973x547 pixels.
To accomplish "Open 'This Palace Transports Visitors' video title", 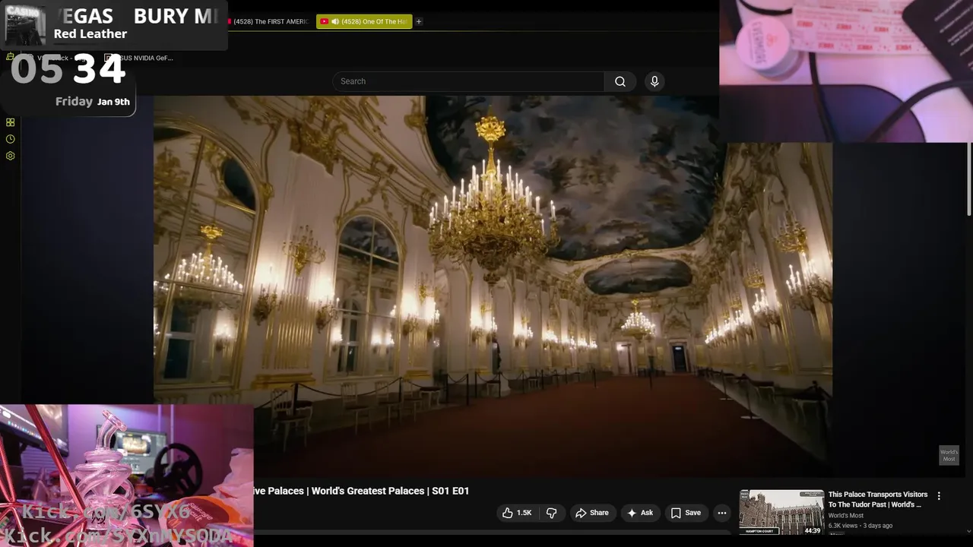I will point(878,499).
